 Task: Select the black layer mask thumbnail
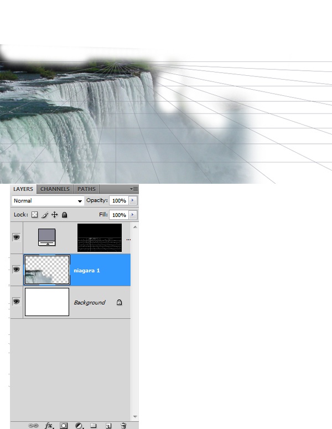[x=99, y=237]
